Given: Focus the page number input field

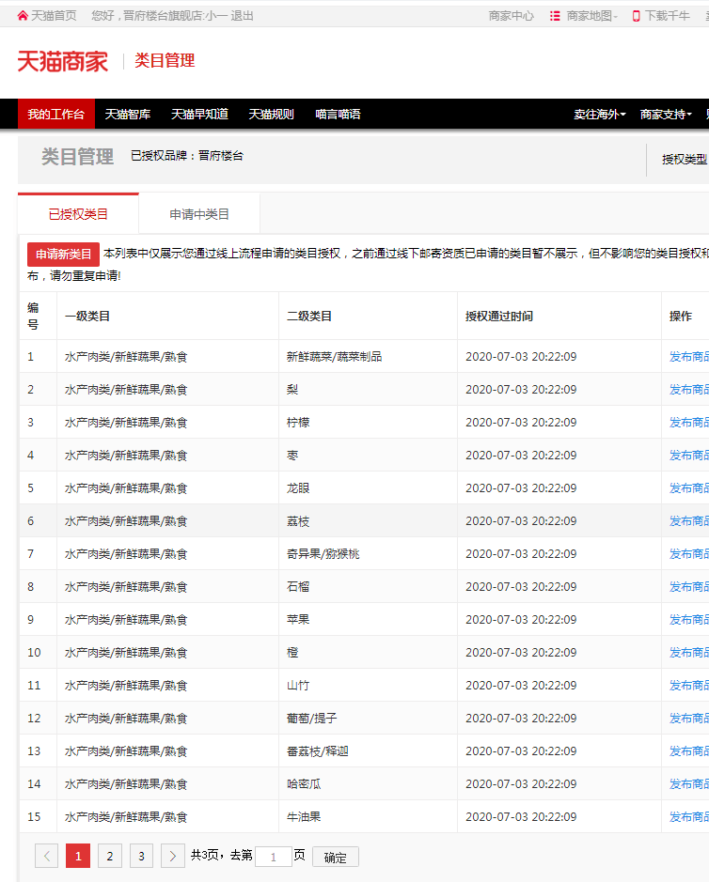Looking at the screenshot, I should [274, 857].
